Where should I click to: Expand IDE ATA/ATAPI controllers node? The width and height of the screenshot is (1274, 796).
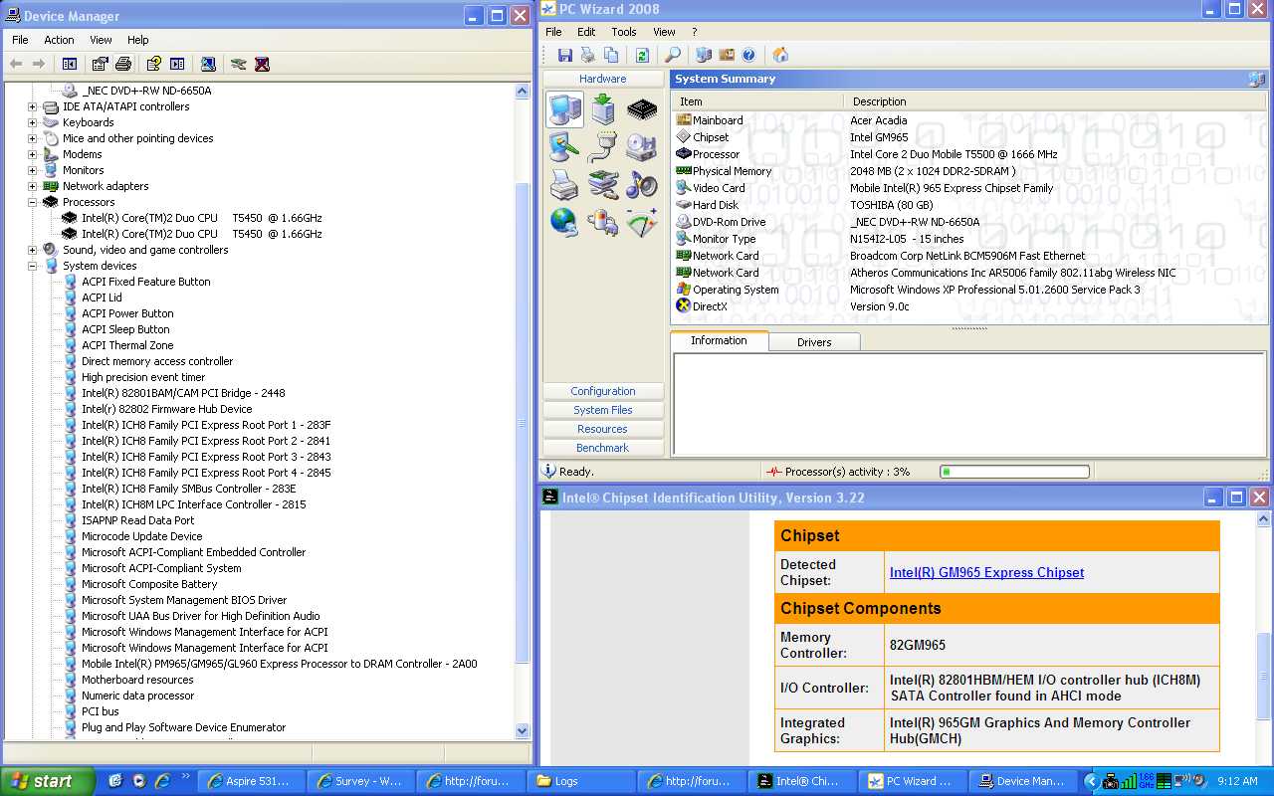pyautogui.click(x=33, y=106)
